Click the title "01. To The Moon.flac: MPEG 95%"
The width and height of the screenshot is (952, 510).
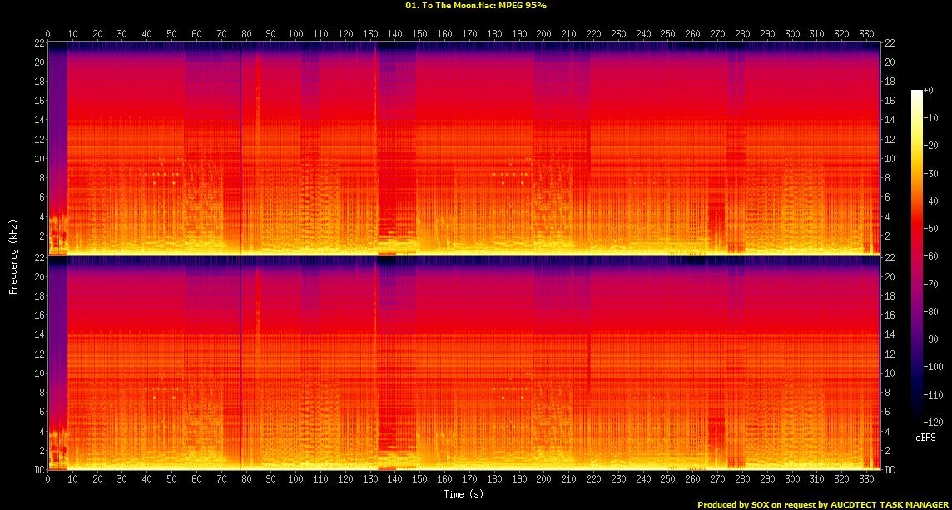tap(476, 5)
